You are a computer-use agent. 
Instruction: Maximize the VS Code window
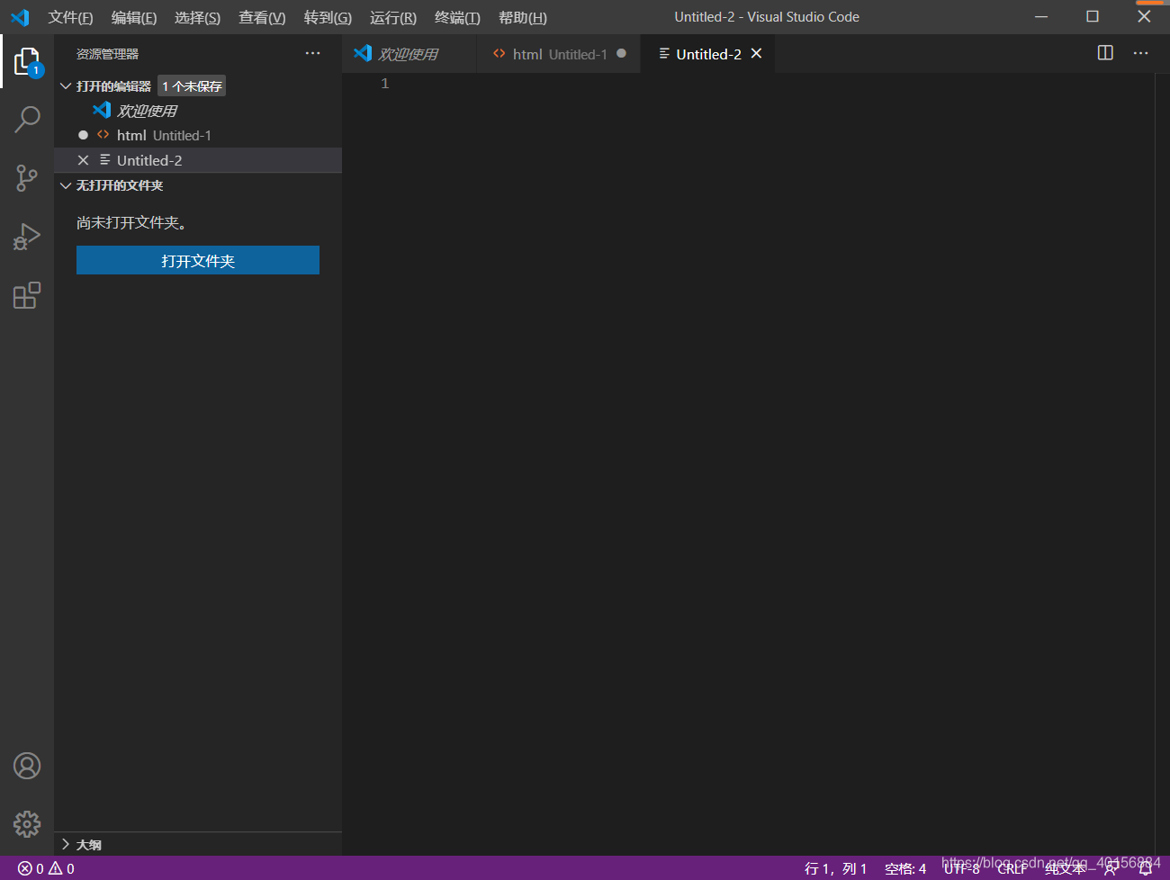click(x=1093, y=17)
